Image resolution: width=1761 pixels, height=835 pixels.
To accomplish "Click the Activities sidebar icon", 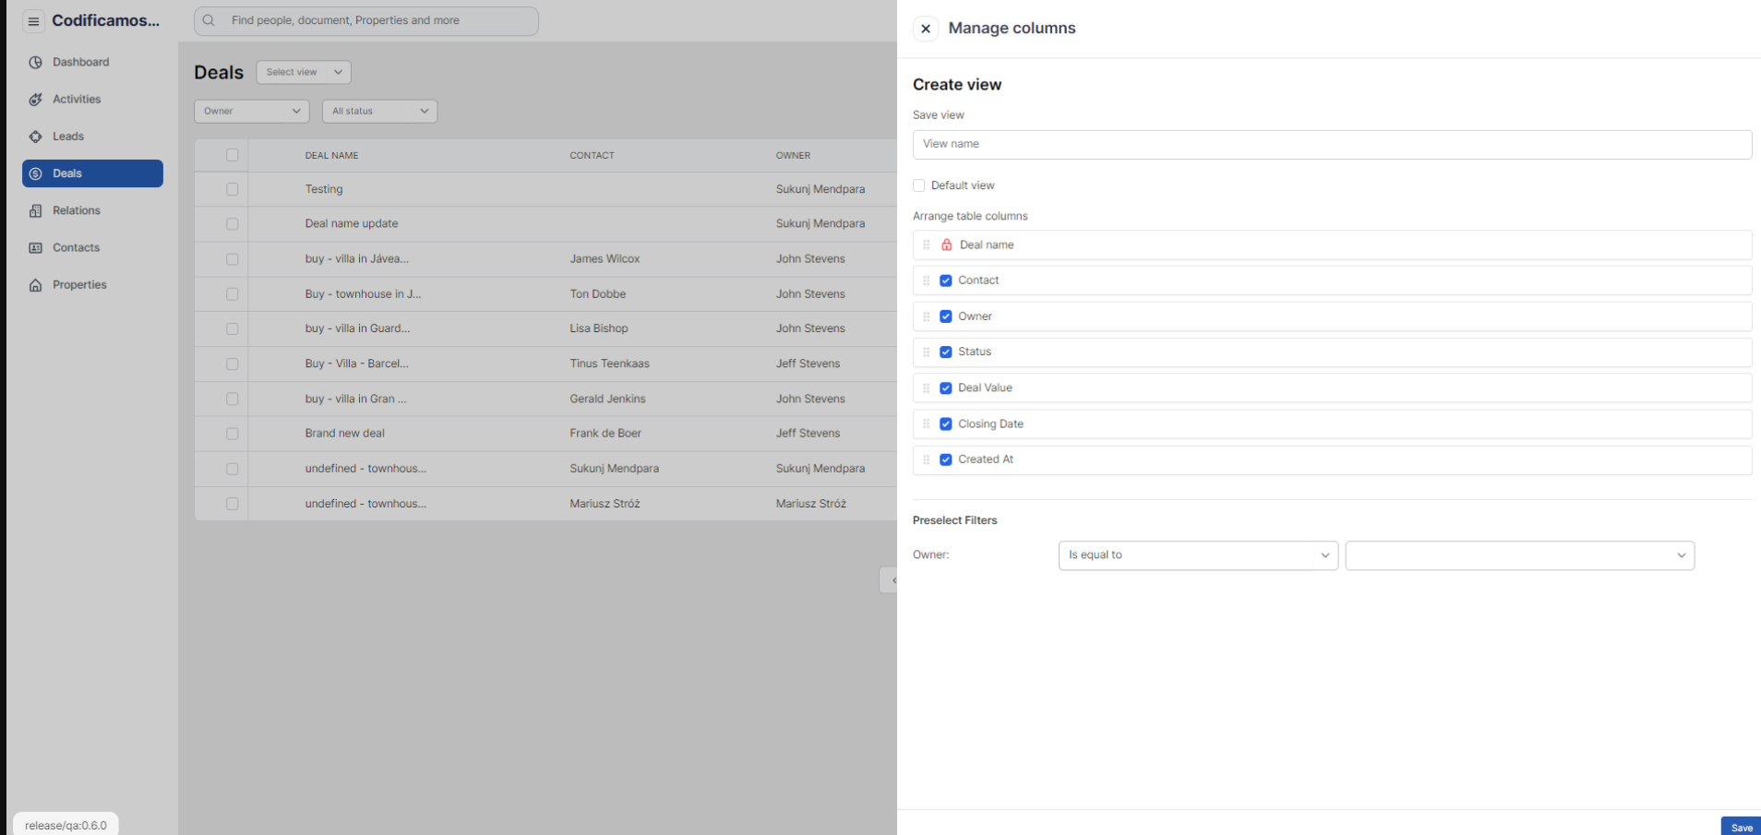I will 35,100.
